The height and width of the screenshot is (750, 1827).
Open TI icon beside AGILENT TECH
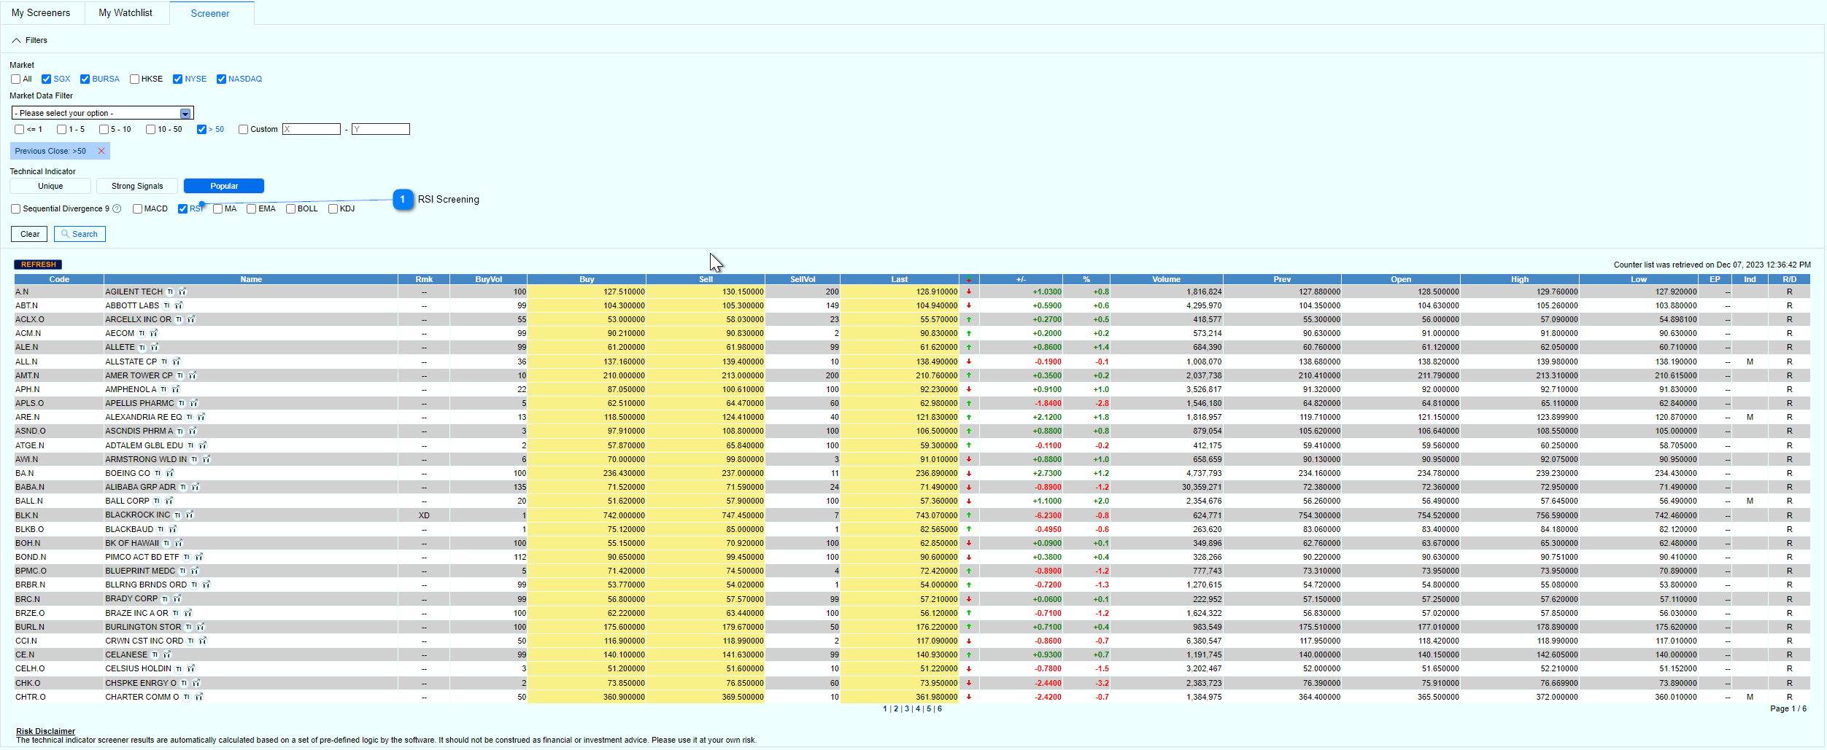point(170,292)
